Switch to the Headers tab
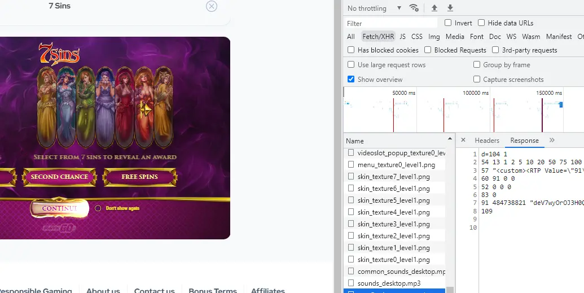The height and width of the screenshot is (293, 584). click(487, 141)
